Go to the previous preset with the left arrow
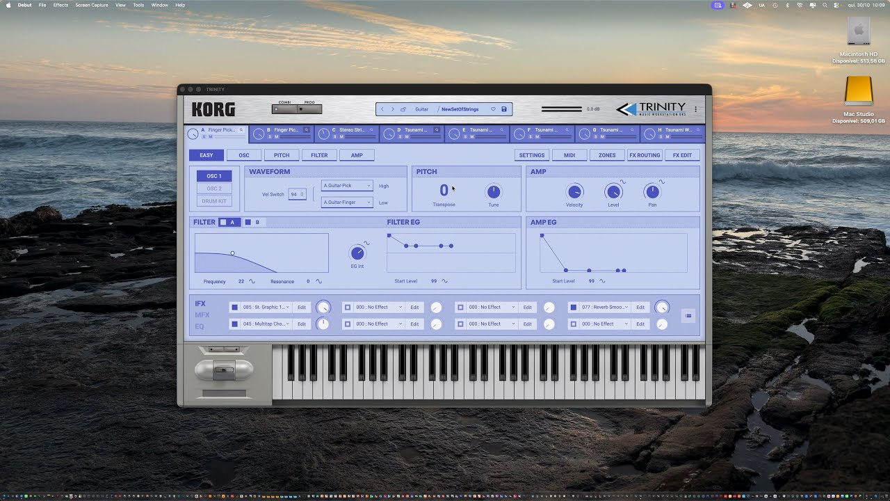Viewport: 890px width, 501px height. pos(382,109)
